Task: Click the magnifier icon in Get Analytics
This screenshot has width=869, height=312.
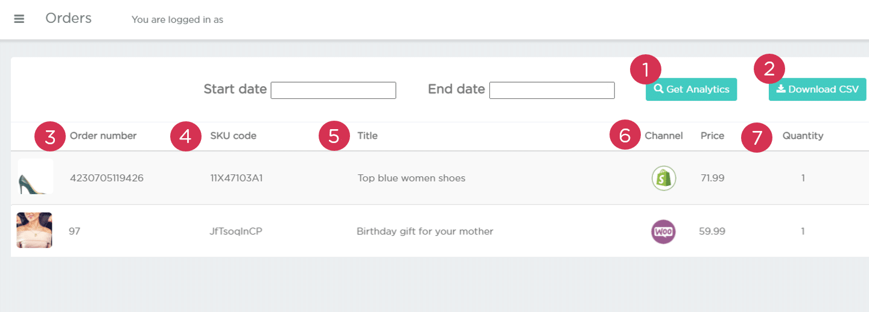Action: tap(659, 89)
